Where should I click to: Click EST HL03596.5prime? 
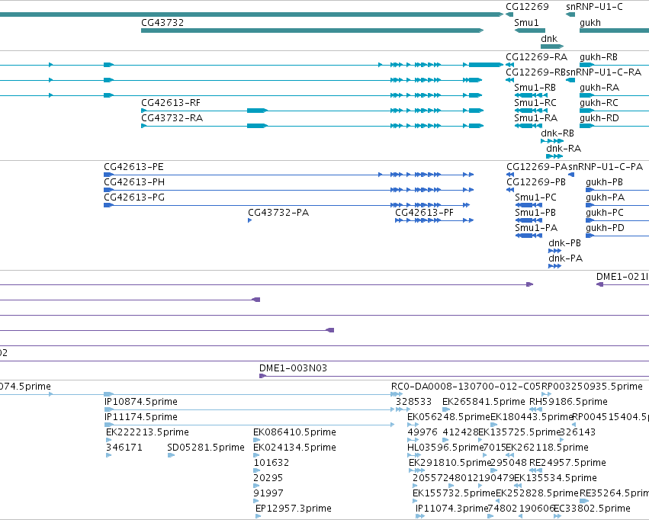[445, 448]
